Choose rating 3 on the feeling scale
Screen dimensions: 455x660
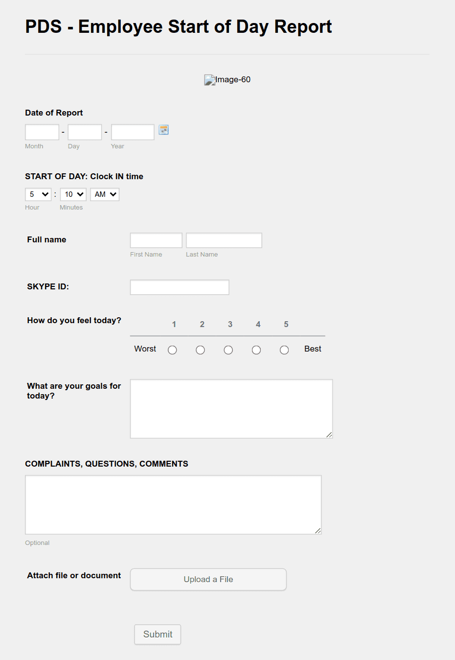pyautogui.click(x=228, y=350)
